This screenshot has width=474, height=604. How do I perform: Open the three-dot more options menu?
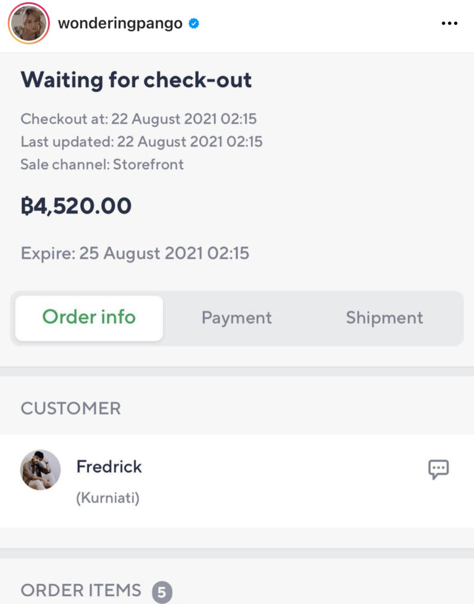(x=449, y=24)
